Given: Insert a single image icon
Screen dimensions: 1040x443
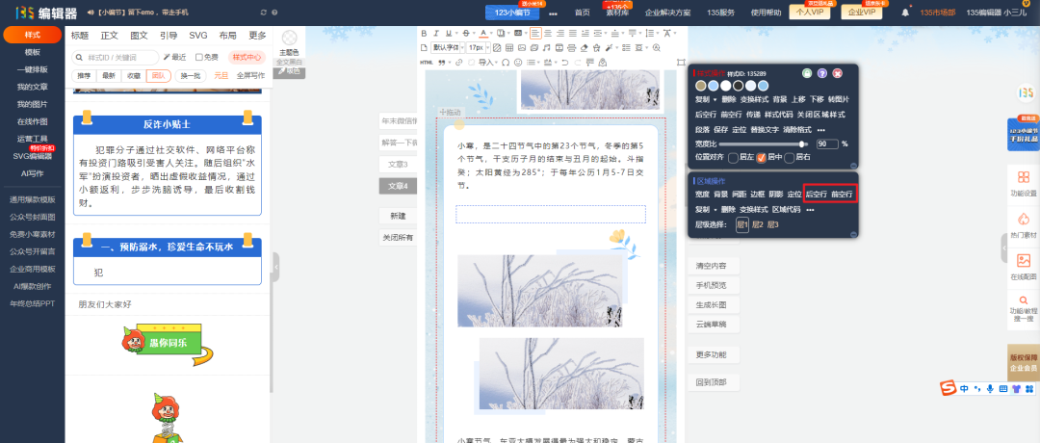Looking at the screenshot, I should pos(522,48).
